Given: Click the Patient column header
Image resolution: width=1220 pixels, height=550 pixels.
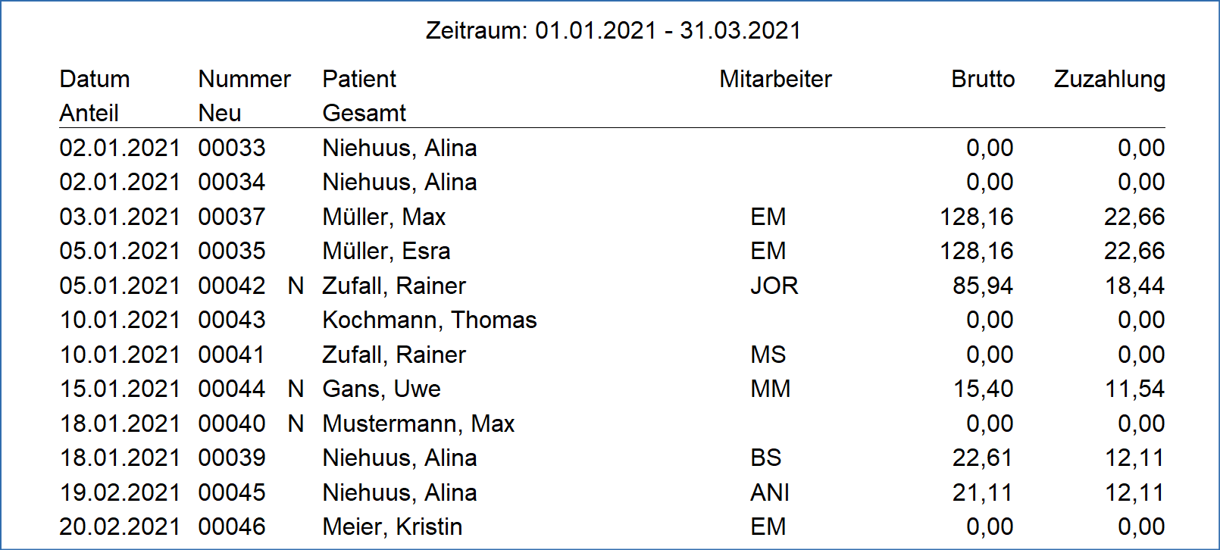Looking at the screenshot, I should [x=359, y=79].
